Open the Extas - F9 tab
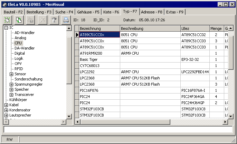The image size is (237, 144). point(175,12)
